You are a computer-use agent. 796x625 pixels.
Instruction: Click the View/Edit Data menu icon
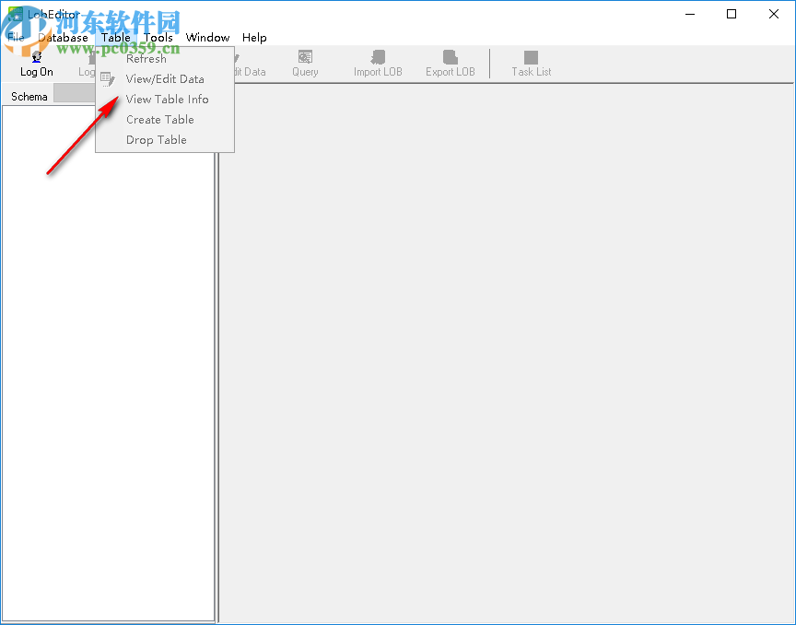[108, 78]
